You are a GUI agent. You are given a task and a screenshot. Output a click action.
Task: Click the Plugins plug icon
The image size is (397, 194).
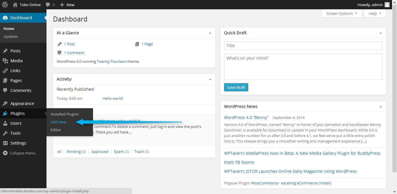coord(5,113)
